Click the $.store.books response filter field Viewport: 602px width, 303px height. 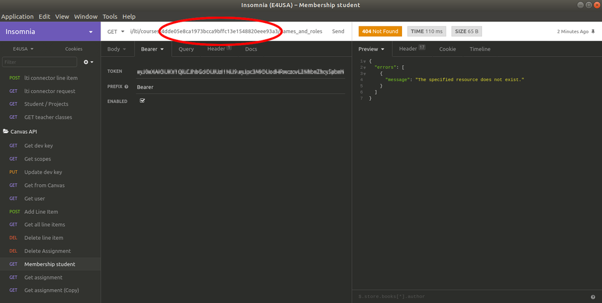471,296
